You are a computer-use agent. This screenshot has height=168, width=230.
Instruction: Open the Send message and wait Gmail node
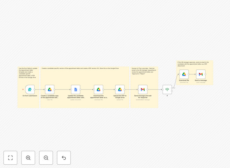[143, 89]
